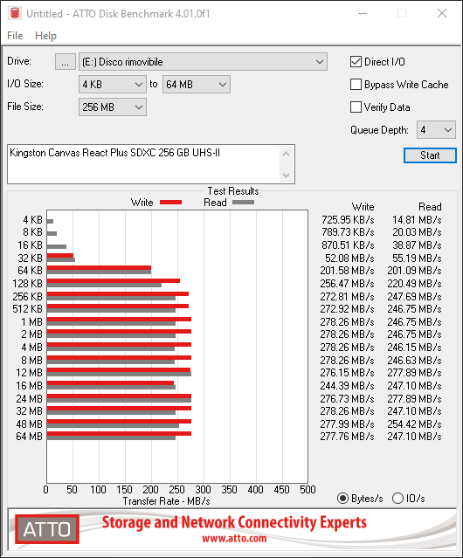Screen dimensions: 463x558
Task: Select the Bytes/s radio button
Action: coord(342,499)
